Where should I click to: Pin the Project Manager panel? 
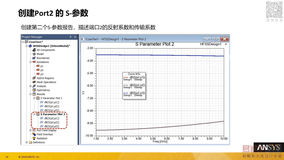pos(70,37)
